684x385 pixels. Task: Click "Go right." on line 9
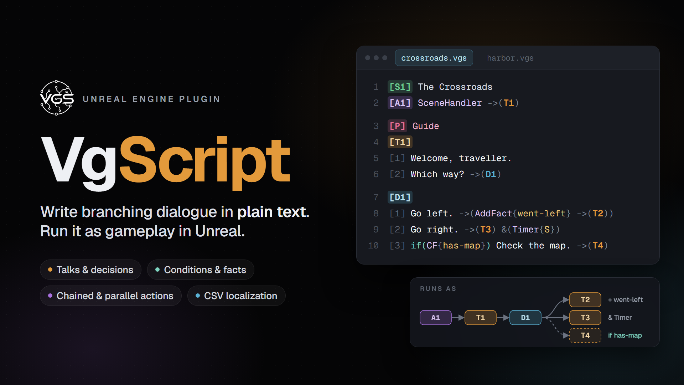pos(435,229)
